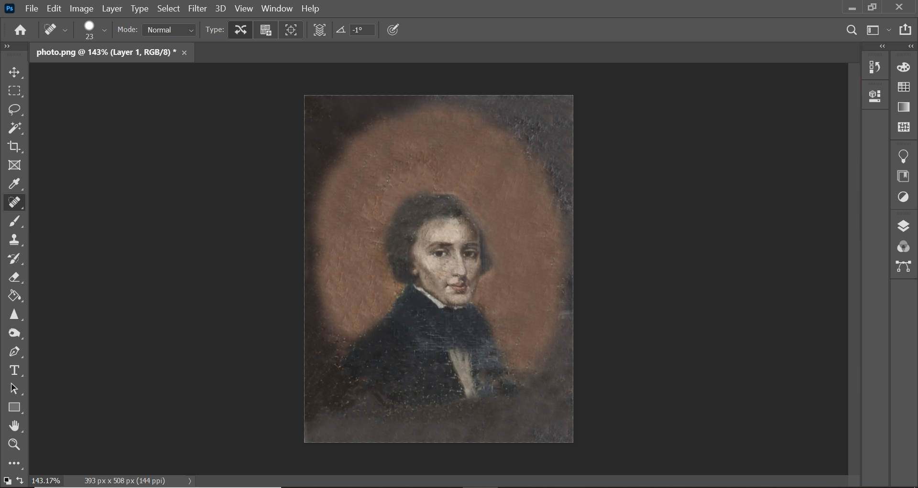The width and height of the screenshot is (918, 488).
Task: Open the Clone Source panel icon
Action: click(x=875, y=96)
